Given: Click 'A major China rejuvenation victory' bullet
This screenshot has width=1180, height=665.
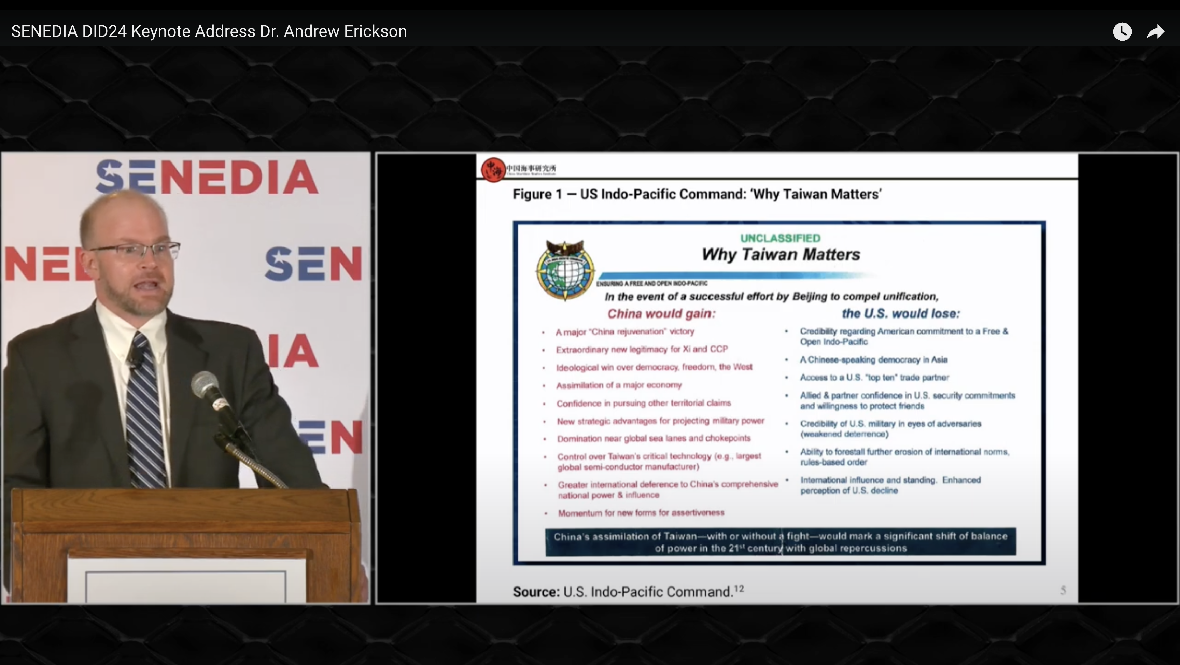Looking at the screenshot, I should [625, 331].
